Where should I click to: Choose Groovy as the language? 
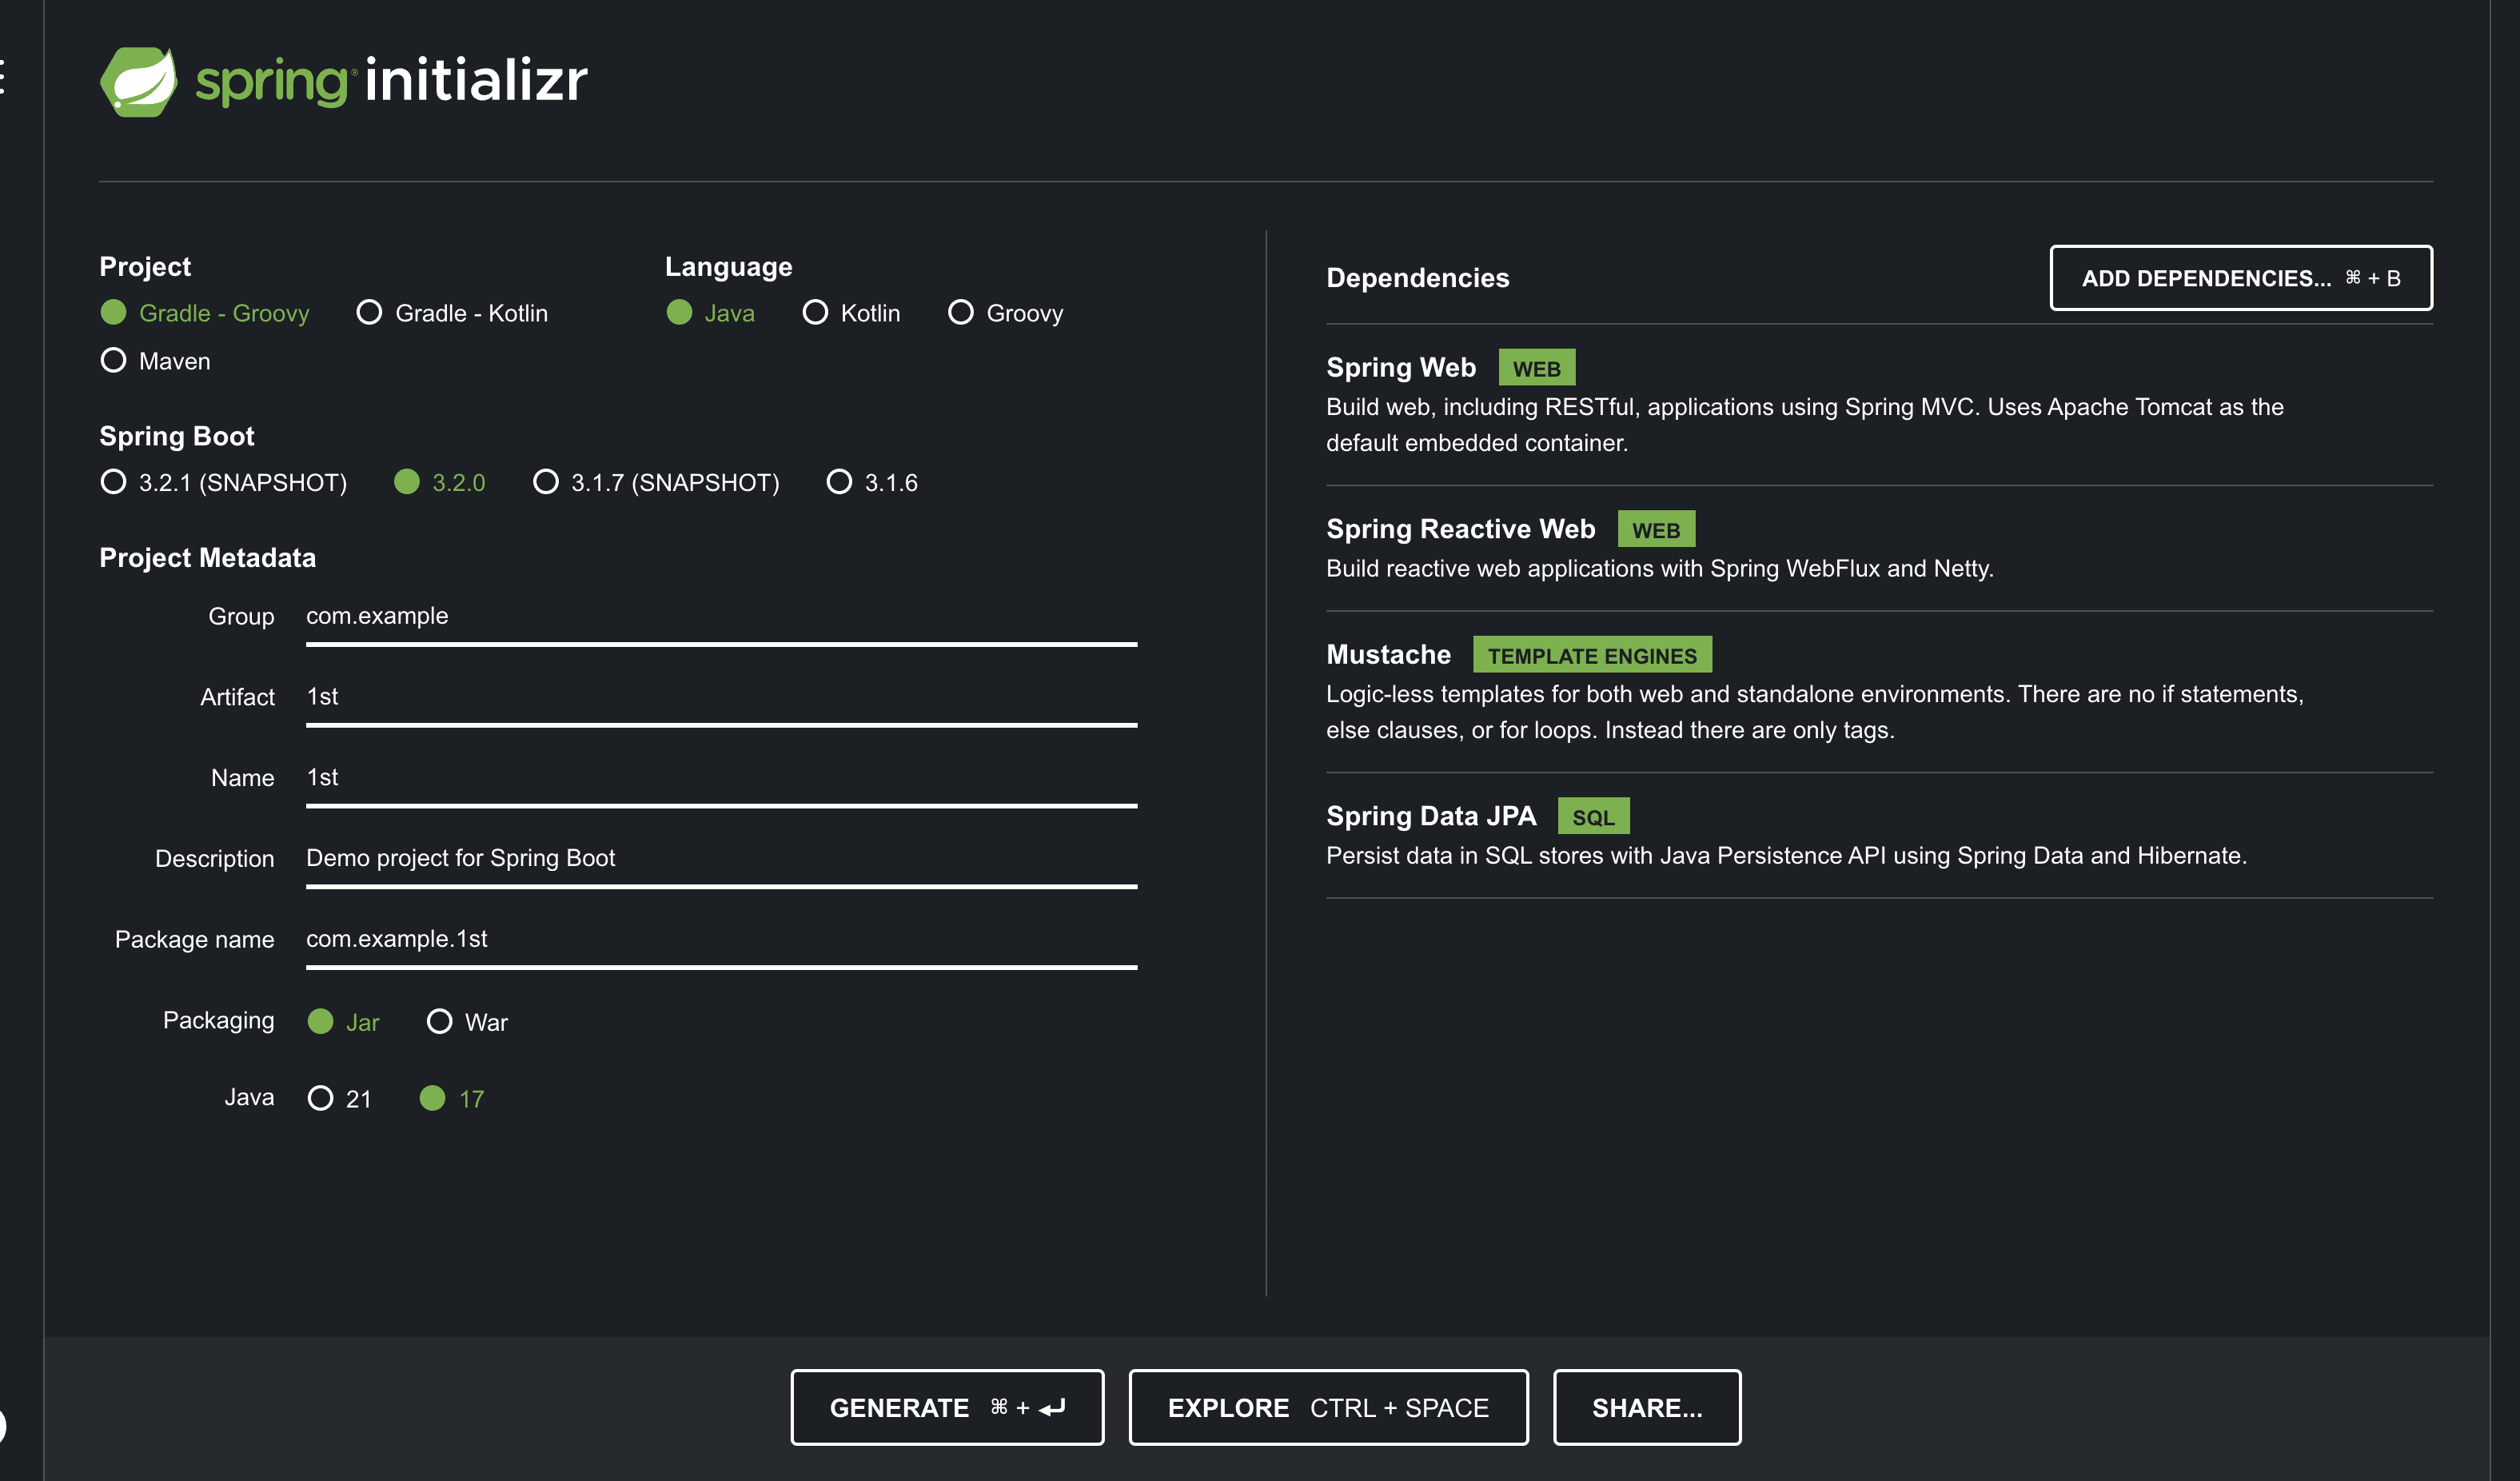[x=1005, y=313]
